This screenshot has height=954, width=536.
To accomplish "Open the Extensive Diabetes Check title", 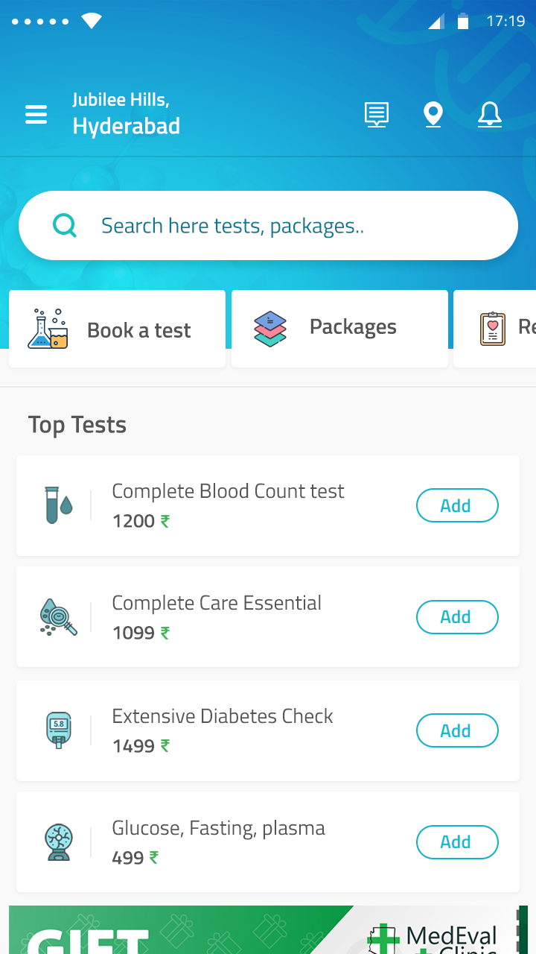I will [222, 716].
